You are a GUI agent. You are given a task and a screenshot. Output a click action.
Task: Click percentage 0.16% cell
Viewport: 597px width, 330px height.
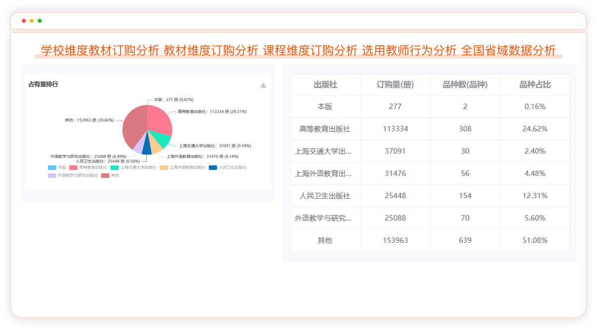[x=535, y=107]
